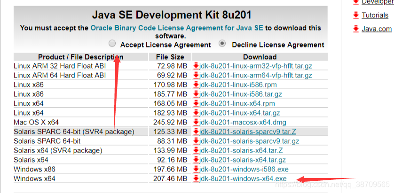Download jdk-8u201-linux-i586.rpm file
This screenshot has height=193, width=394.
[x=238, y=85]
